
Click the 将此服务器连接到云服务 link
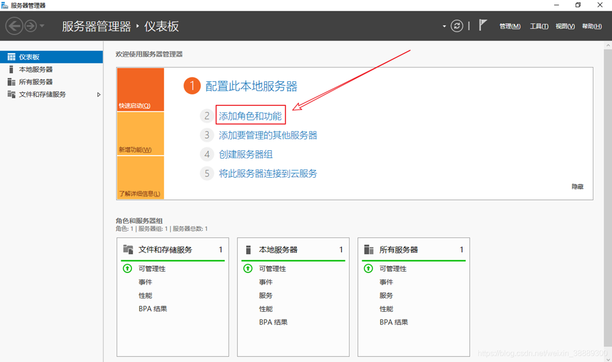pyautogui.click(x=268, y=174)
